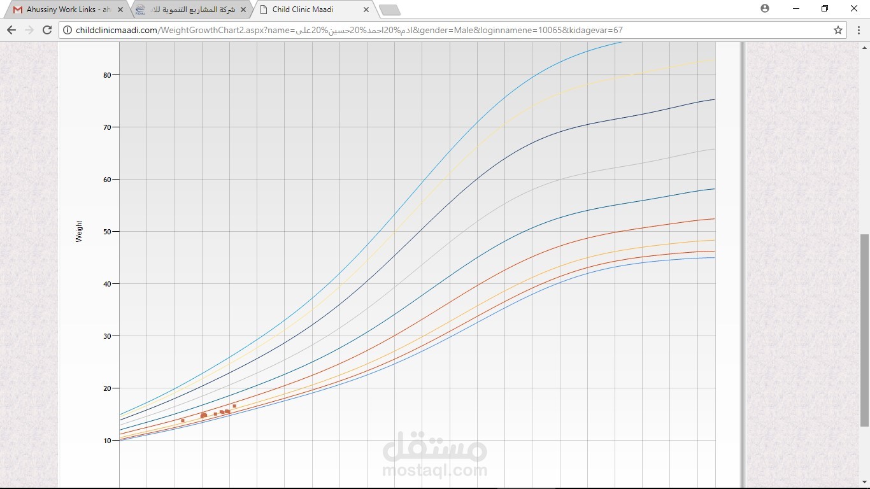Close the Child Clinic Maadi tab
Screen dimensions: 870x489
tap(366, 10)
